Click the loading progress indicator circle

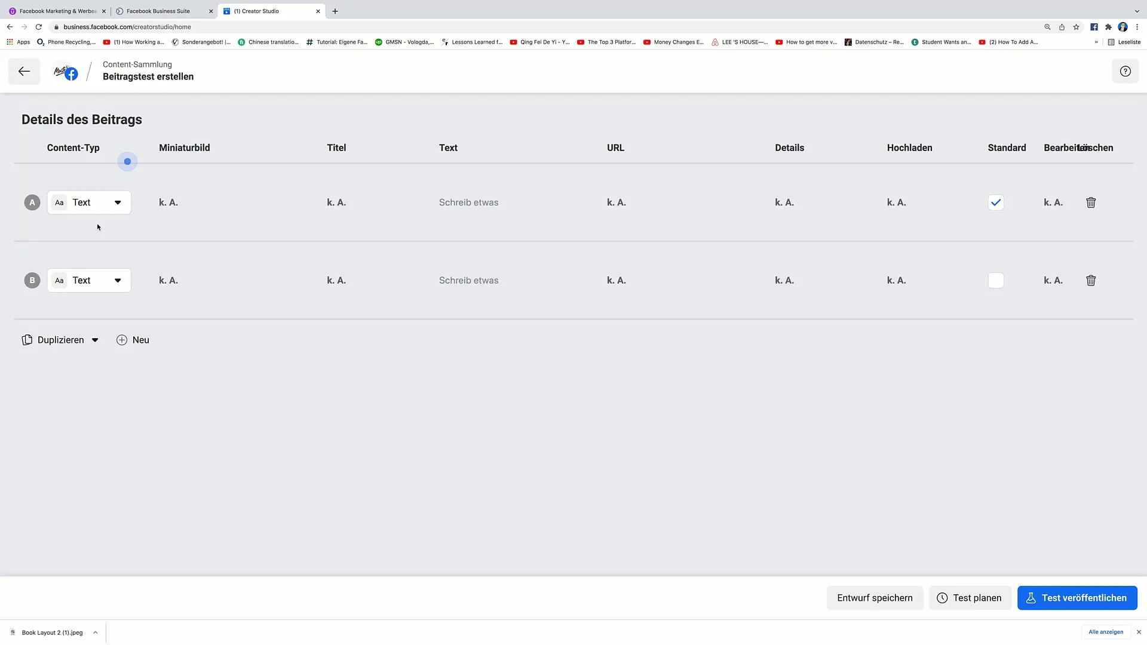point(127,162)
